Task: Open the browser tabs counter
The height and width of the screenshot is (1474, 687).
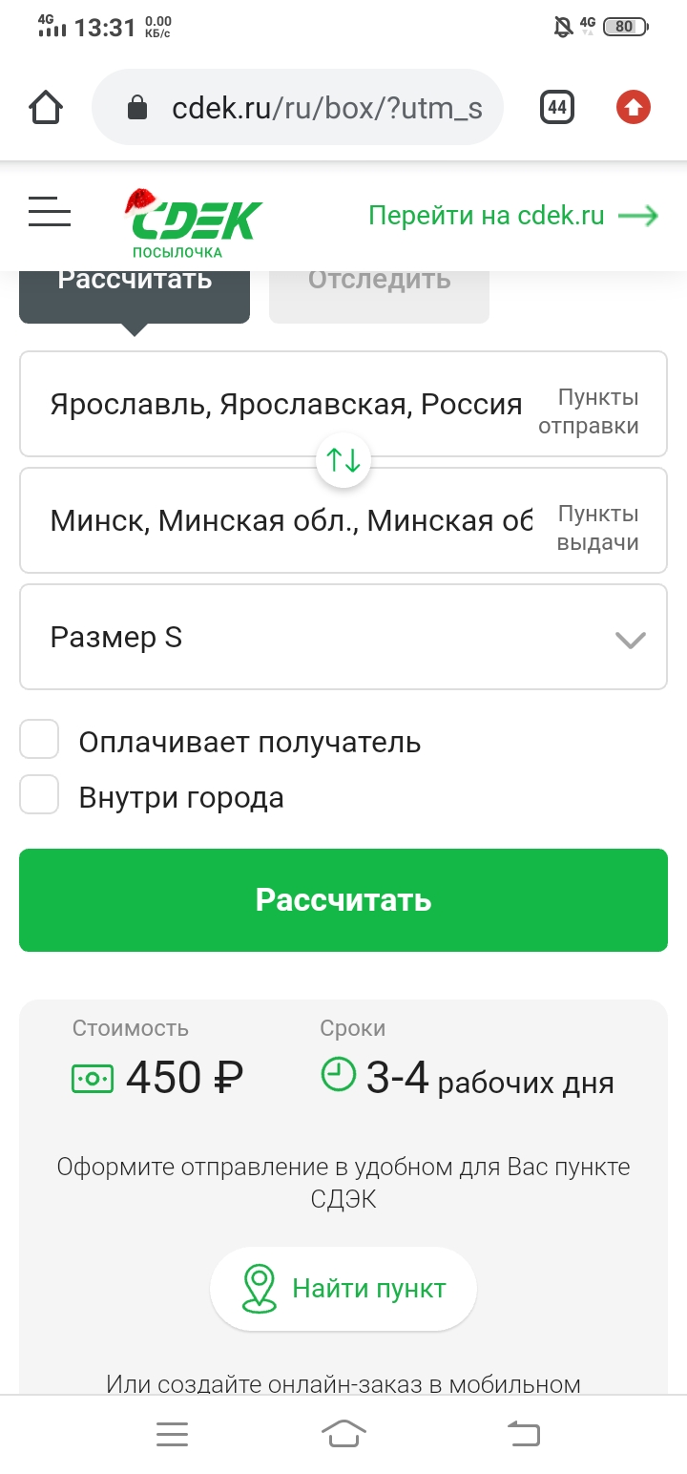Action: [x=557, y=107]
